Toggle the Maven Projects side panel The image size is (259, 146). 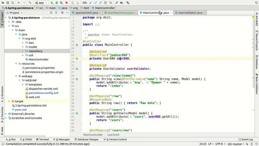click(257, 41)
